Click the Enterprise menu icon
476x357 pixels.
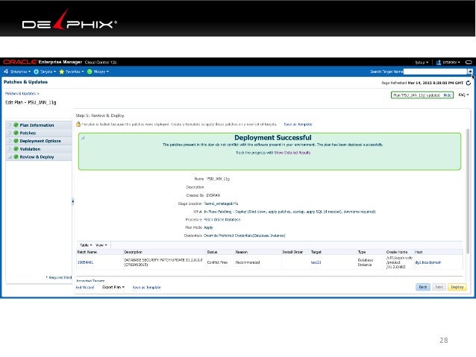click(x=6, y=72)
